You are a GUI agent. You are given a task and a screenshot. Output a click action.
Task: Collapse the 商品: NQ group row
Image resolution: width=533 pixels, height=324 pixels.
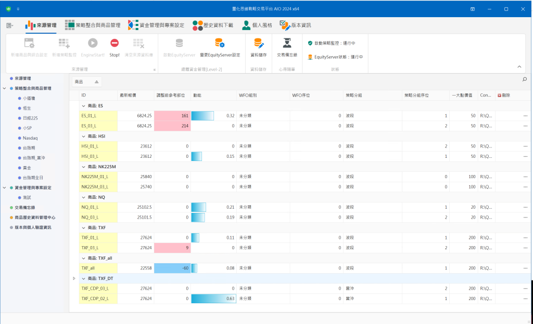[83, 197]
